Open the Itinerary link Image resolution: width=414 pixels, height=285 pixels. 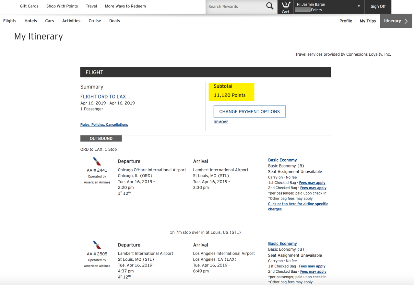point(393,21)
